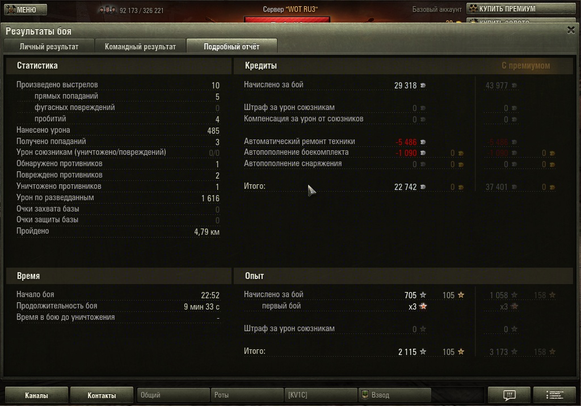Select the Общий chat channel tab

173,395
